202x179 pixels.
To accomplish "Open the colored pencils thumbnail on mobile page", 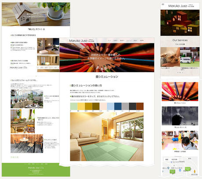I will click(180, 91).
